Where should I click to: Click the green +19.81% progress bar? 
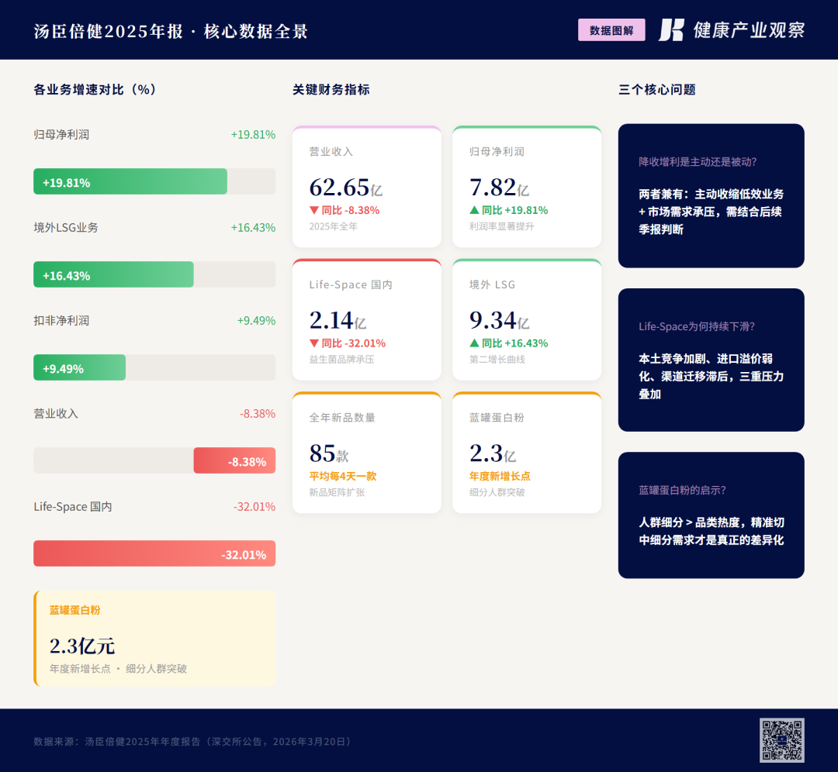(130, 181)
